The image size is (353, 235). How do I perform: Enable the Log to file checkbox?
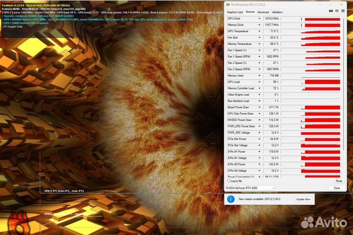pos(229,181)
